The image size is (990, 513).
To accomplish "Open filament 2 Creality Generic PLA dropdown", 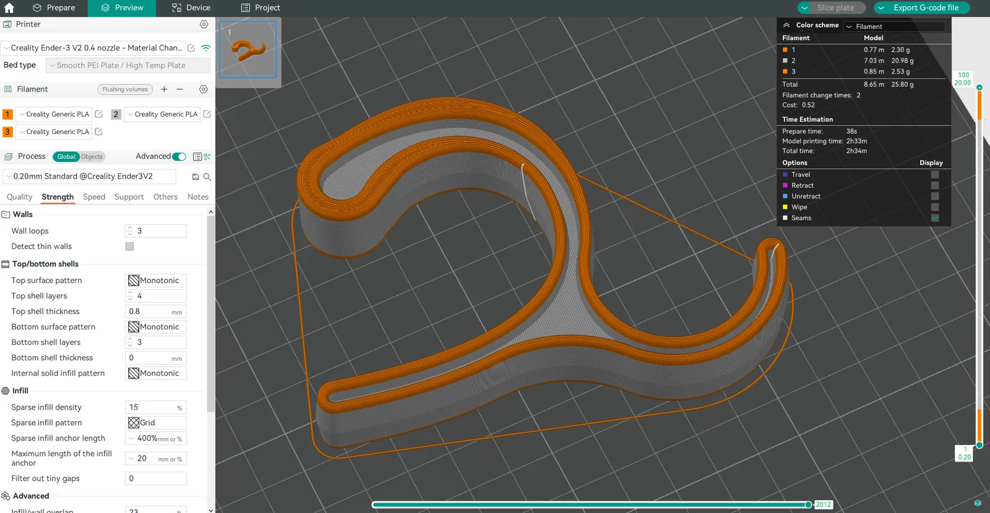I will (x=163, y=114).
